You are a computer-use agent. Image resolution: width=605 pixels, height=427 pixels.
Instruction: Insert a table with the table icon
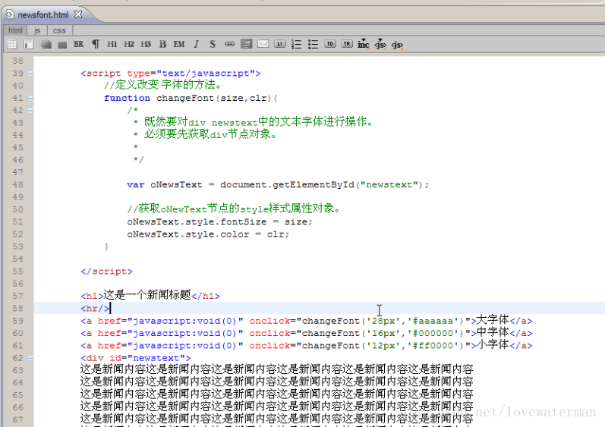12,44
